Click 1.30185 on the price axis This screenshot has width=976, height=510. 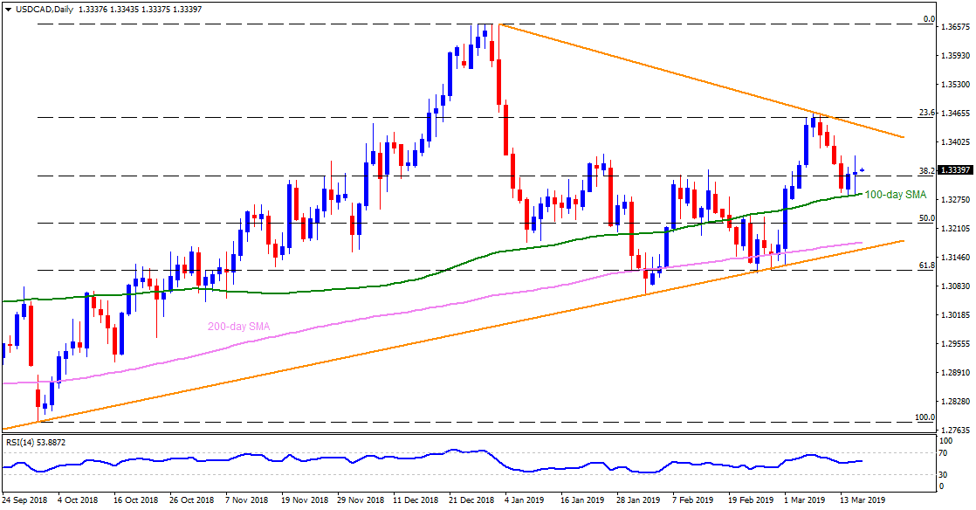pyautogui.click(x=957, y=315)
